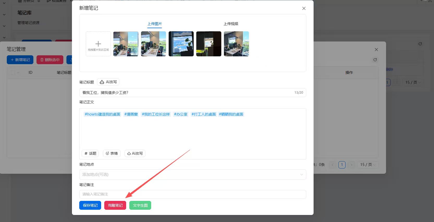Screen dimensions: 434x222
Task: Click the 保存笔记 button
Action: coord(90,205)
